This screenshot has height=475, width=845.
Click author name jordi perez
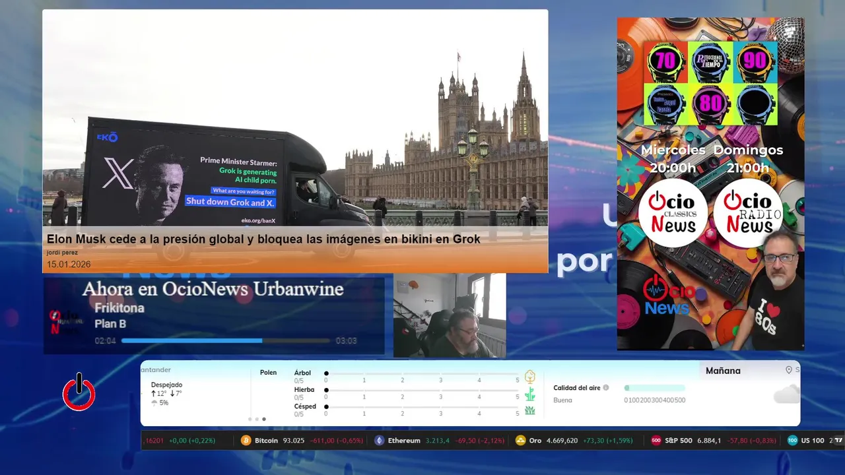(x=62, y=253)
